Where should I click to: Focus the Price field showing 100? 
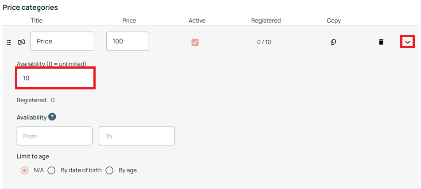[127, 41]
